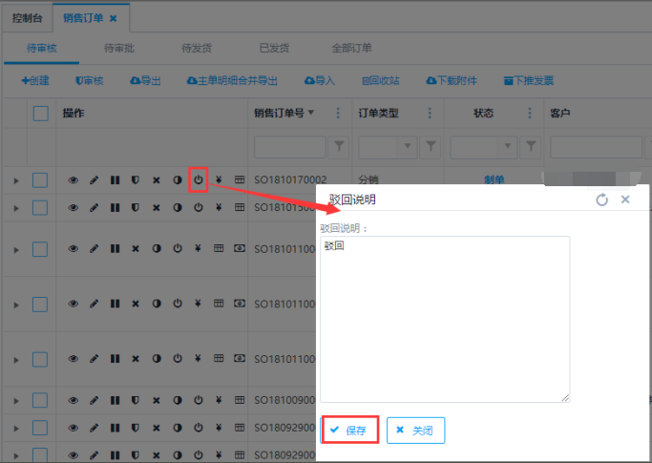Screen dimensions: 652x463
Task: Click the shield audit icon in the first row
Action: [x=136, y=179]
